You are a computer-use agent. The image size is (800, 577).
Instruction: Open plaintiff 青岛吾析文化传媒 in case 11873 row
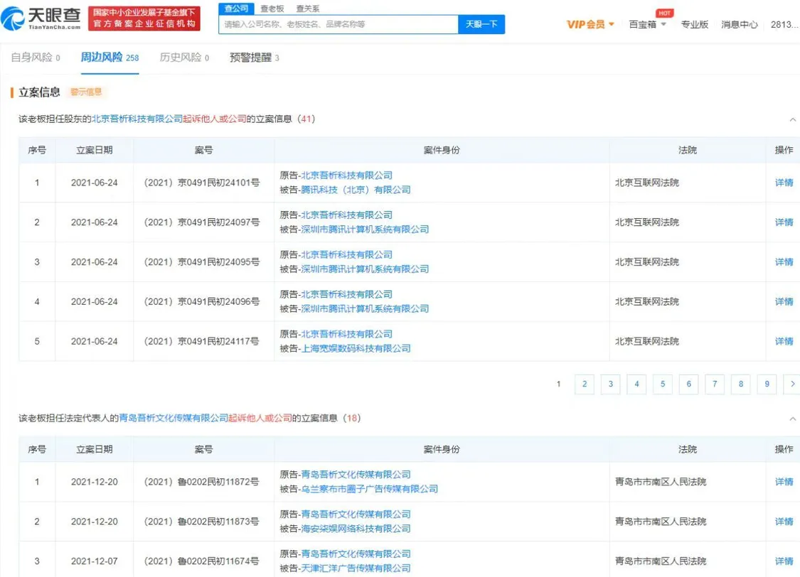pyautogui.click(x=356, y=514)
